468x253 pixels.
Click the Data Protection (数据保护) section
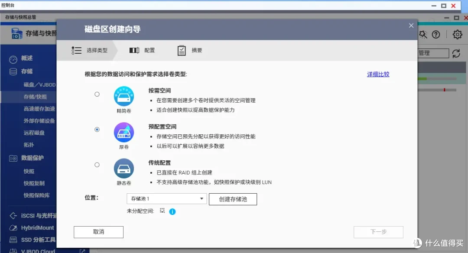pyautogui.click(x=32, y=158)
